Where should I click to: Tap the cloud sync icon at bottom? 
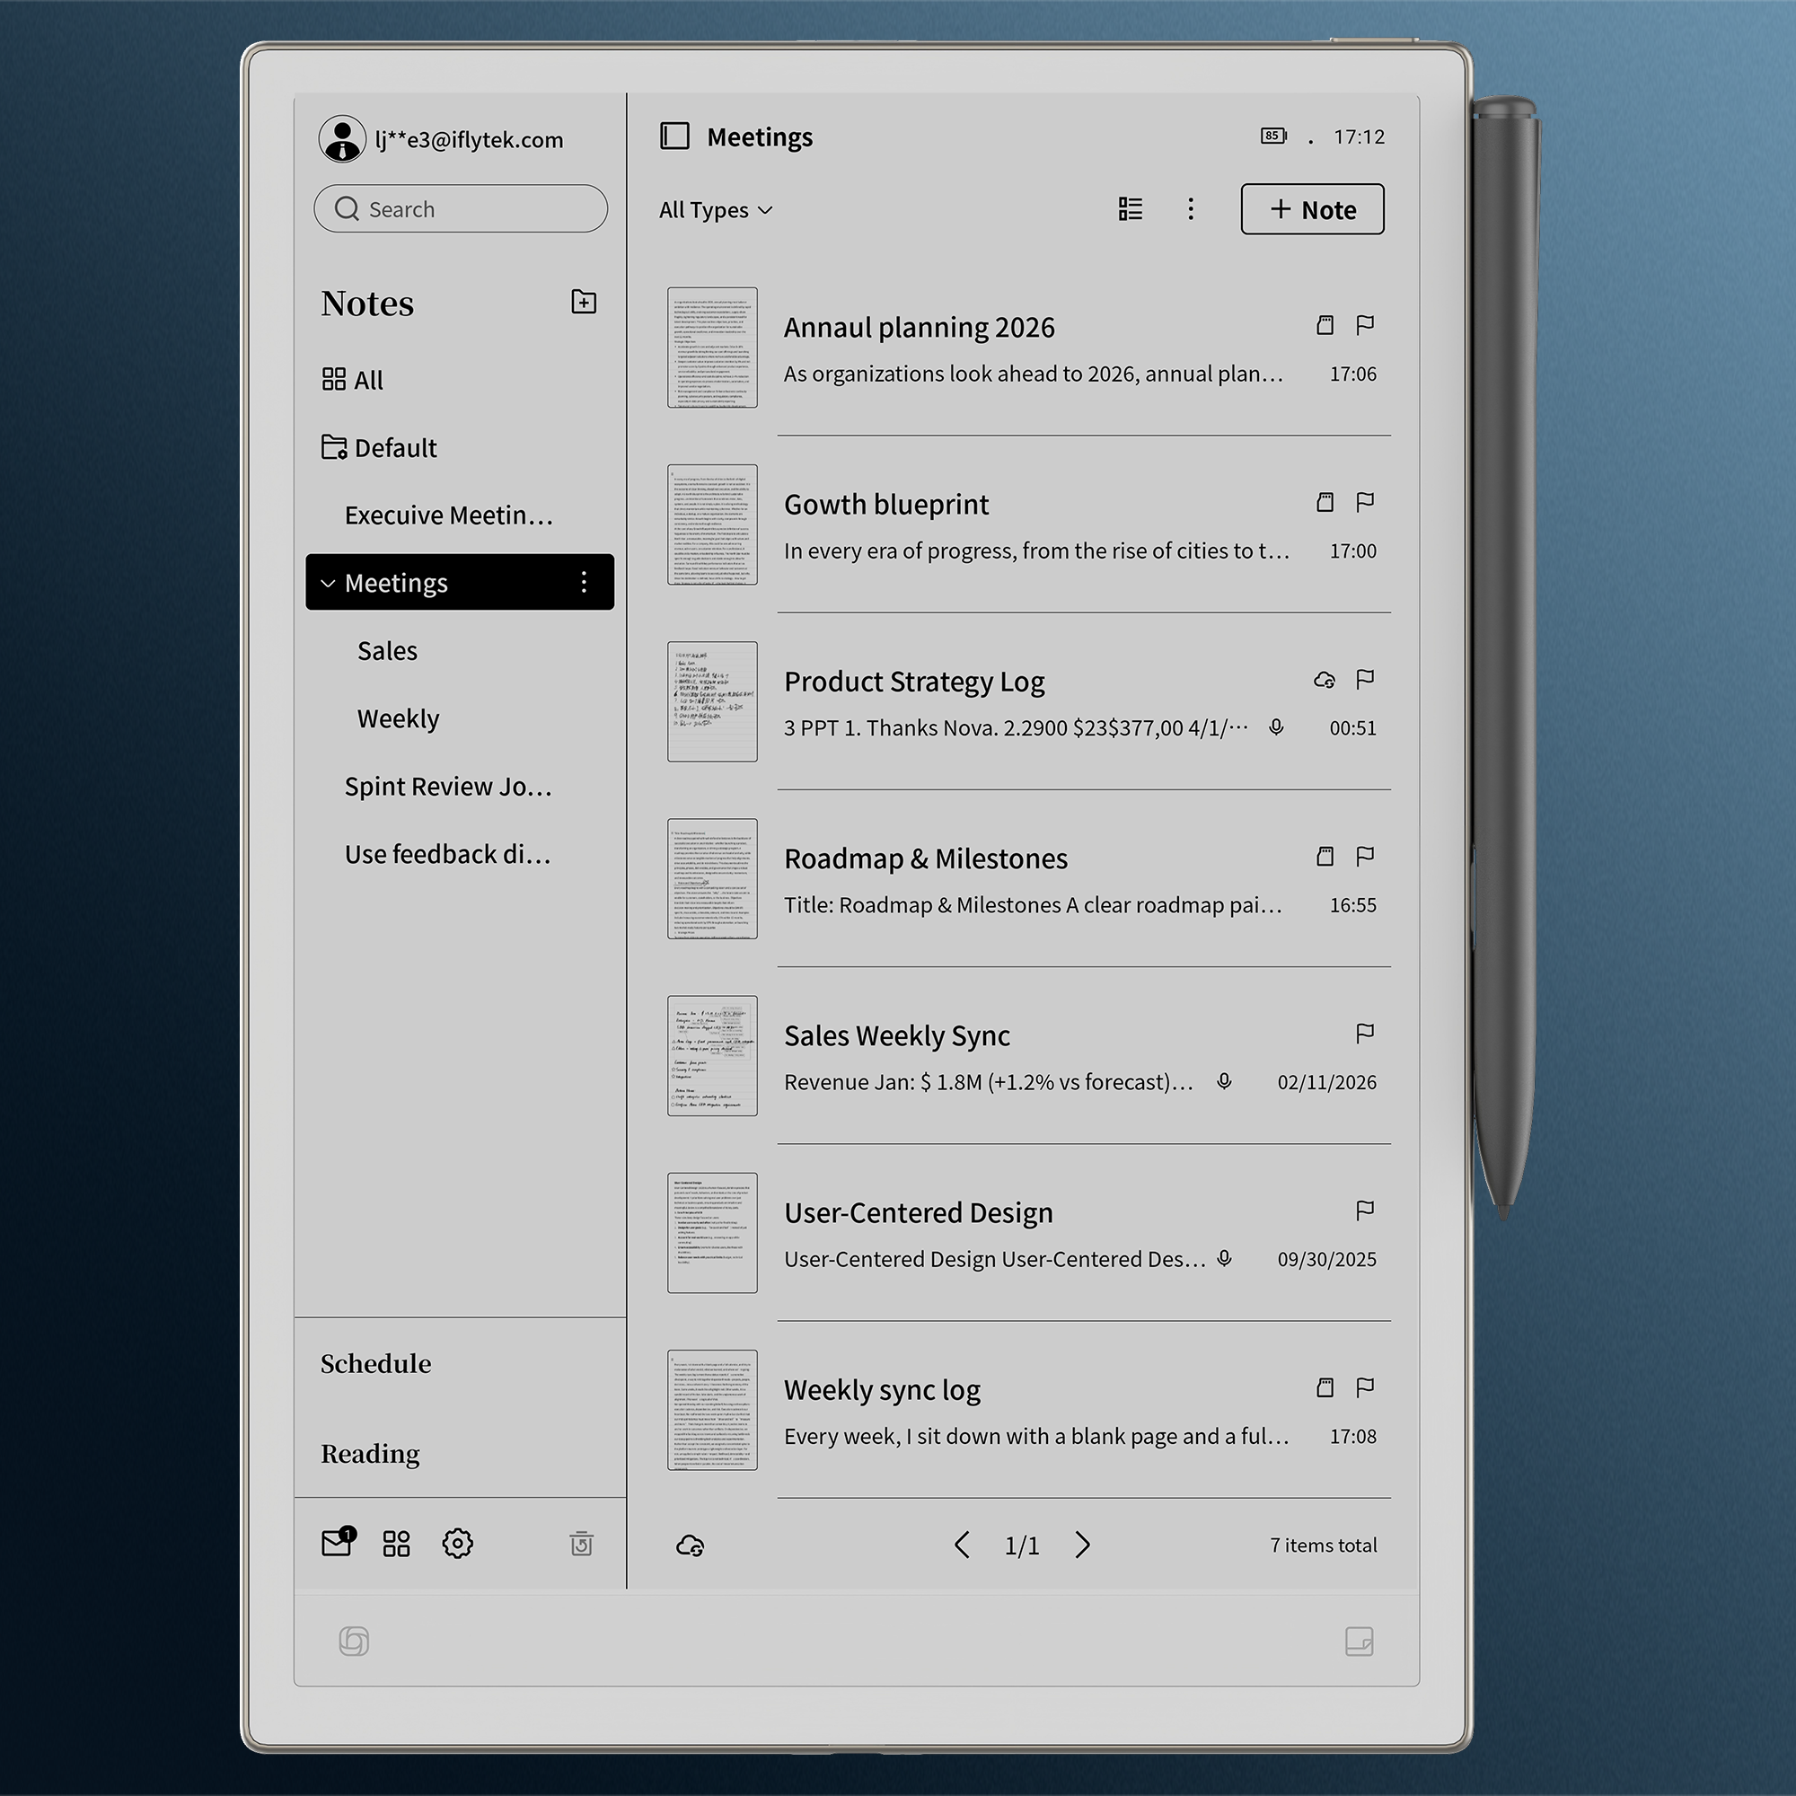point(690,1545)
